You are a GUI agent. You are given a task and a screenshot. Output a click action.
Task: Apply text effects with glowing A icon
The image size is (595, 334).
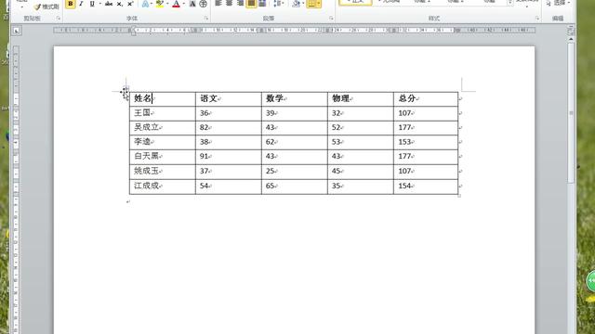[145, 4]
